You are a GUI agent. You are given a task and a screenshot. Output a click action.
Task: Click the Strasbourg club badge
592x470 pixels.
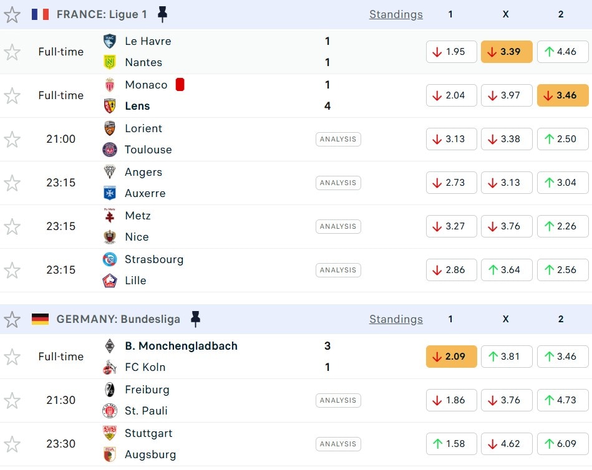coord(110,259)
